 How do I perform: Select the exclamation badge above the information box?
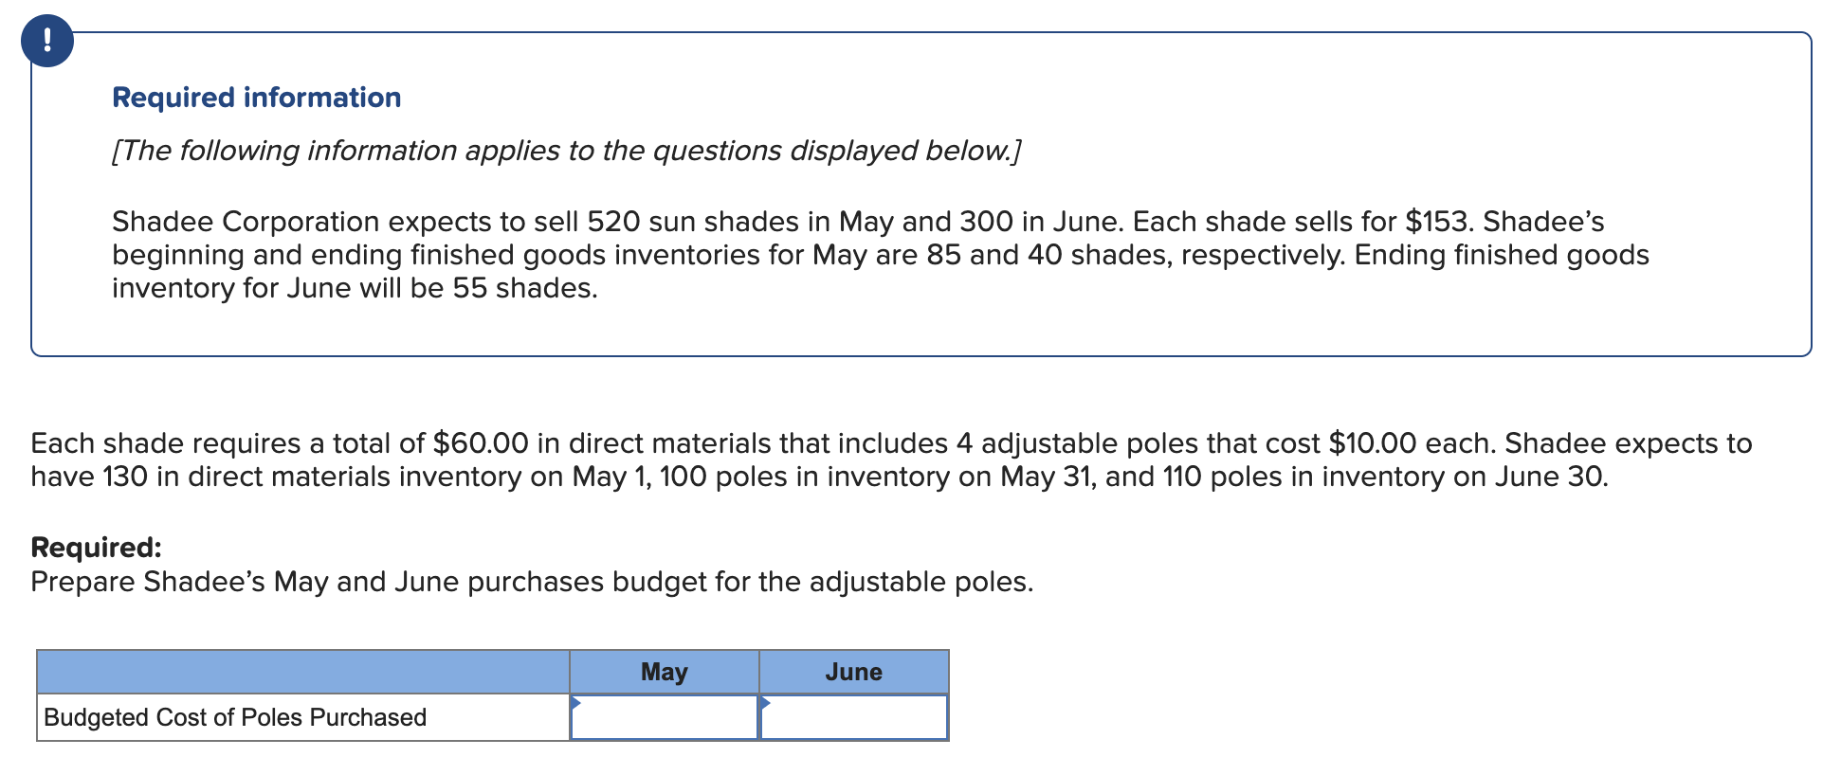point(46,40)
